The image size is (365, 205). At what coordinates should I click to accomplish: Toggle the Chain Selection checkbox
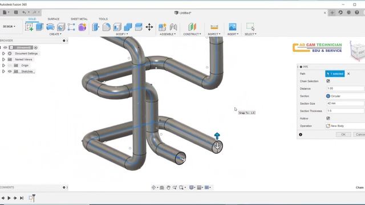pyautogui.click(x=328, y=81)
